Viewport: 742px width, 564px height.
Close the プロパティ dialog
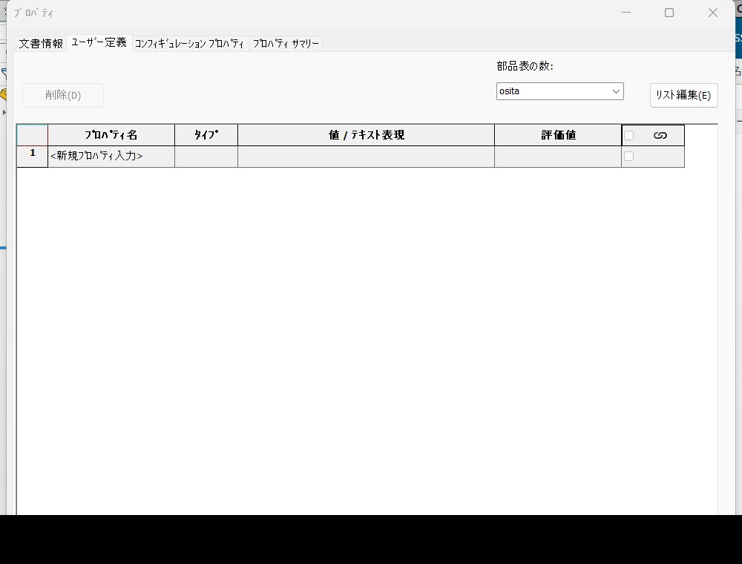point(712,13)
